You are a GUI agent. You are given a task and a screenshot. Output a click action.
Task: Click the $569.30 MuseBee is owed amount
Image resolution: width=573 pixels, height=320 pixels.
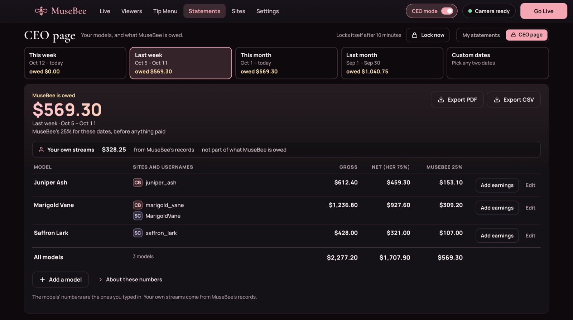(67, 110)
